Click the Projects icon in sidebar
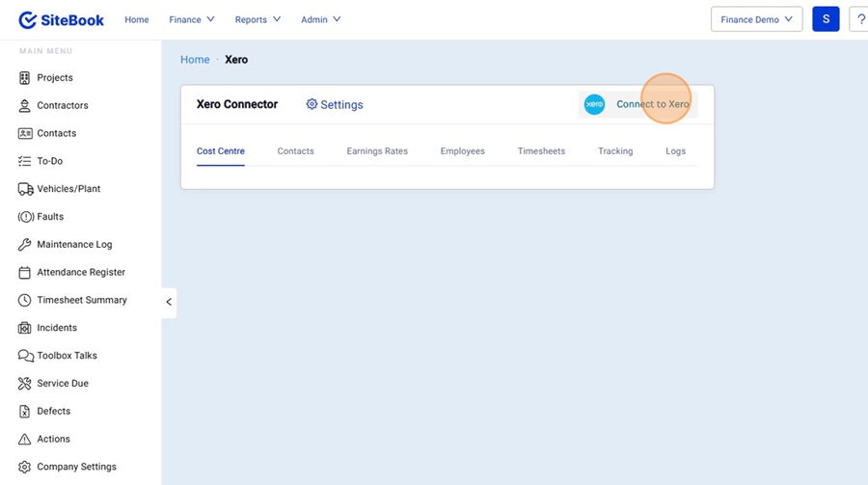The width and height of the screenshot is (868, 485). 25,78
